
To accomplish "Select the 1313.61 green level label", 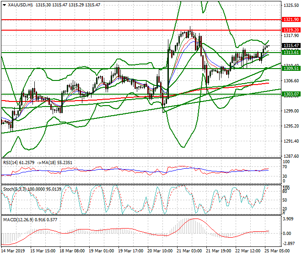I will [291, 53].
